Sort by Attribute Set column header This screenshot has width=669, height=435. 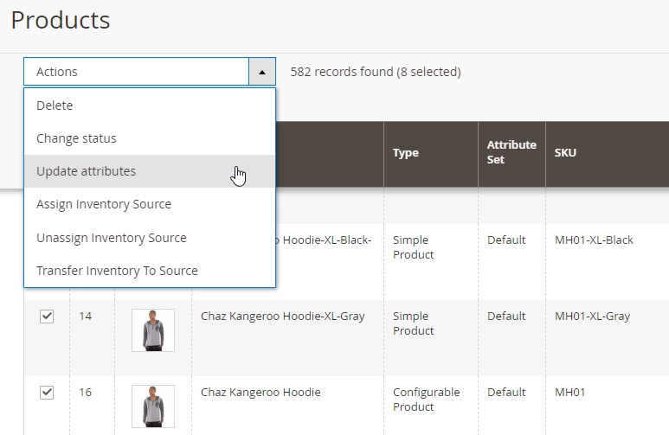click(511, 152)
